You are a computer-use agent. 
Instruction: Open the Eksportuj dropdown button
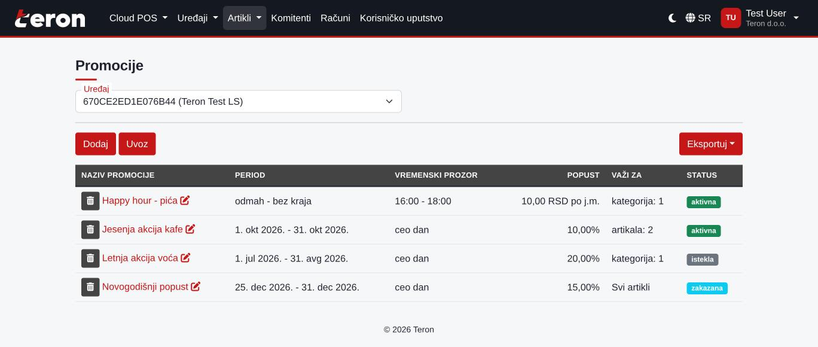tap(711, 144)
